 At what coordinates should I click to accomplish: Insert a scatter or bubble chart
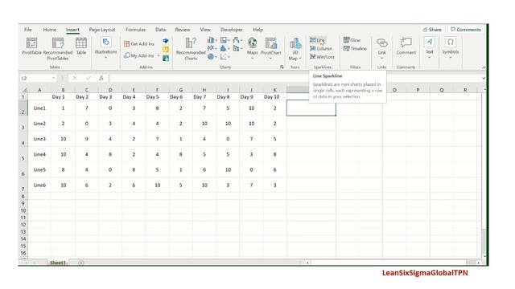[x=225, y=57]
